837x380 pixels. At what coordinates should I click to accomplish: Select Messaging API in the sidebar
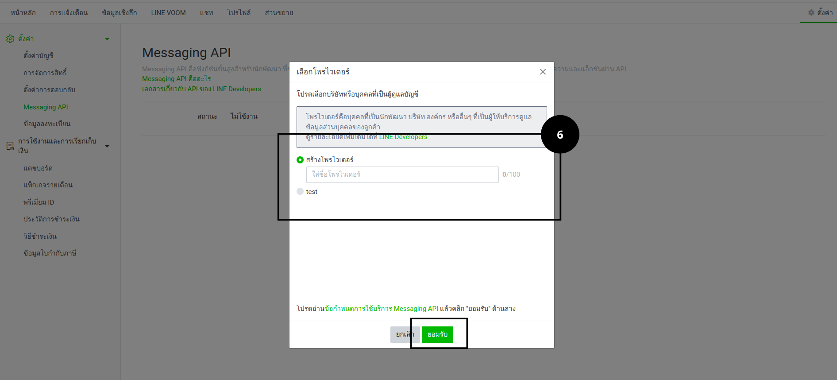click(x=46, y=107)
